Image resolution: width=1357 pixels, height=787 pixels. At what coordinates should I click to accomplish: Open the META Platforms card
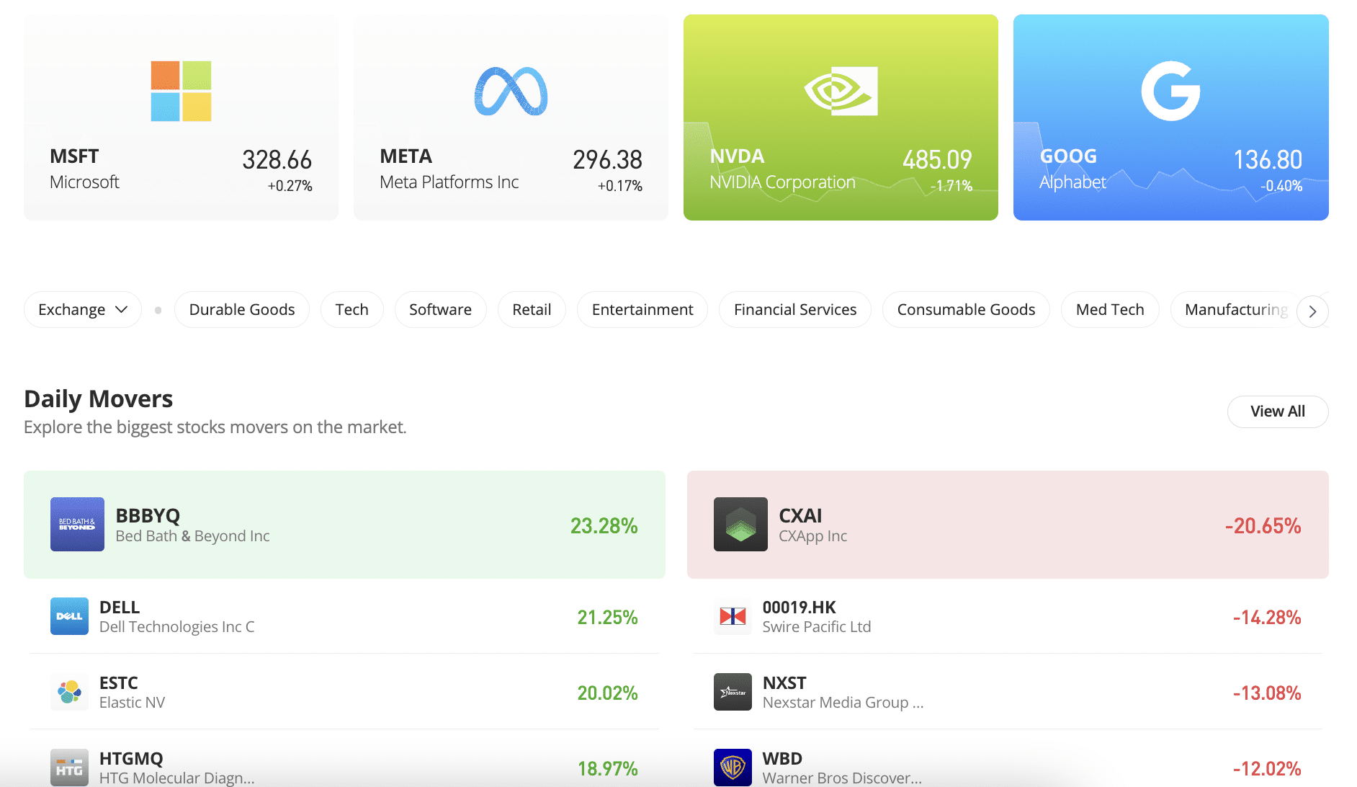511,117
